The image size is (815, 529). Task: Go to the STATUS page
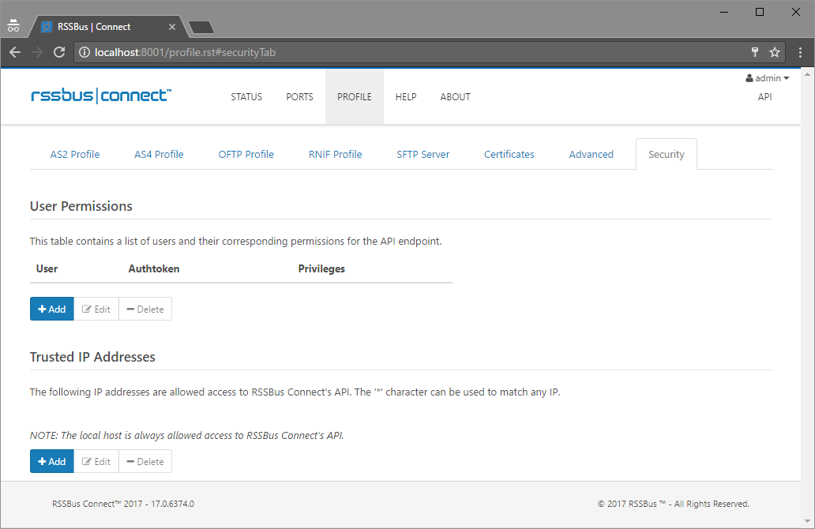coord(246,96)
